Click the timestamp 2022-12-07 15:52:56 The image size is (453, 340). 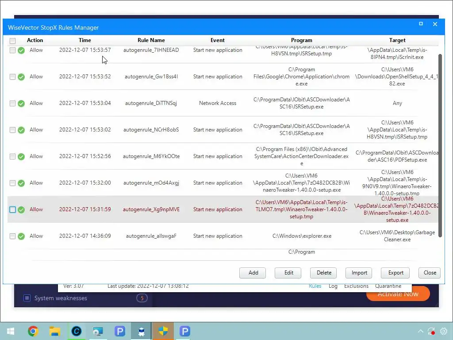coord(85,156)
